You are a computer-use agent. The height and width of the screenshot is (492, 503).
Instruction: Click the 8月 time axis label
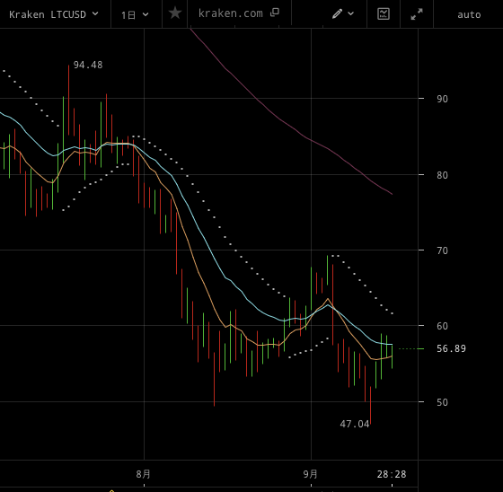[143, 474]
